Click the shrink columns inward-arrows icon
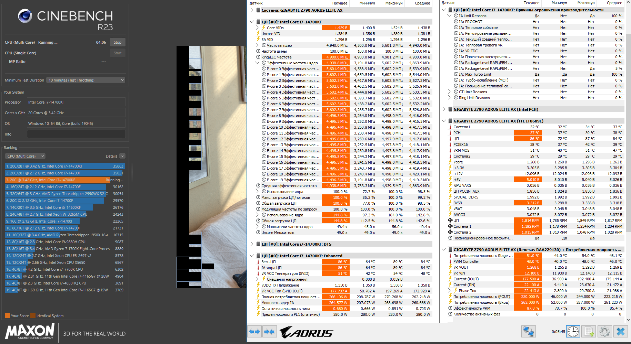 (269, 332)
